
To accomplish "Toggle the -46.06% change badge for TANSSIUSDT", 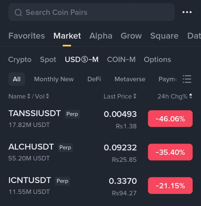I will 170,119.
